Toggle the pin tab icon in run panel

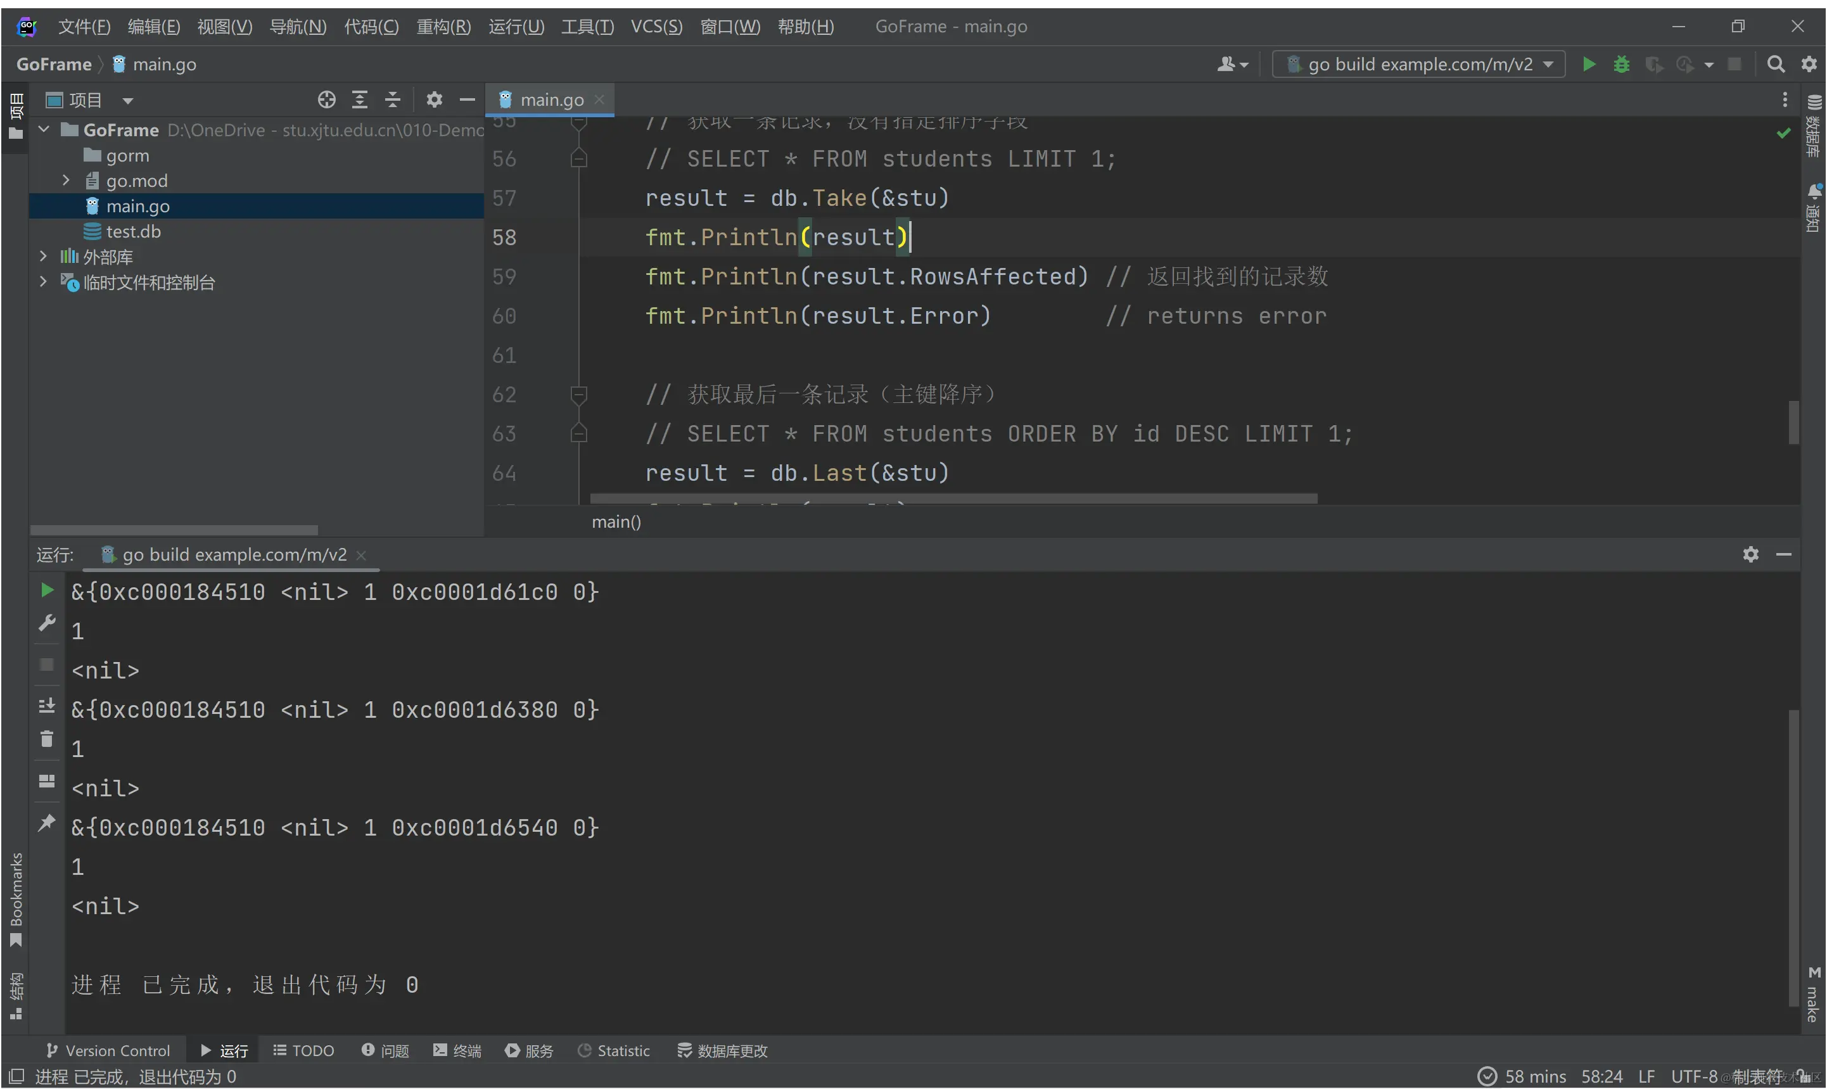[x=46, y=823]
